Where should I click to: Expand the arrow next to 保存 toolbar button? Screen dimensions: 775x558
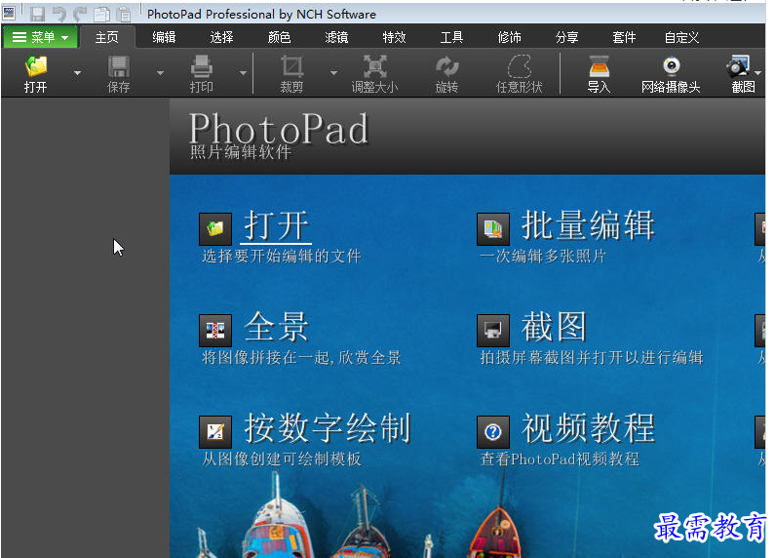[x=160, y=73]
